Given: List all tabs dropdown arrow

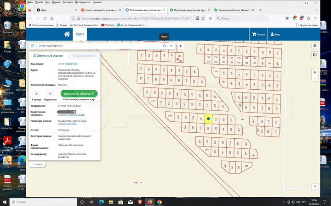Looking at the screenshot, I should 316,10.
